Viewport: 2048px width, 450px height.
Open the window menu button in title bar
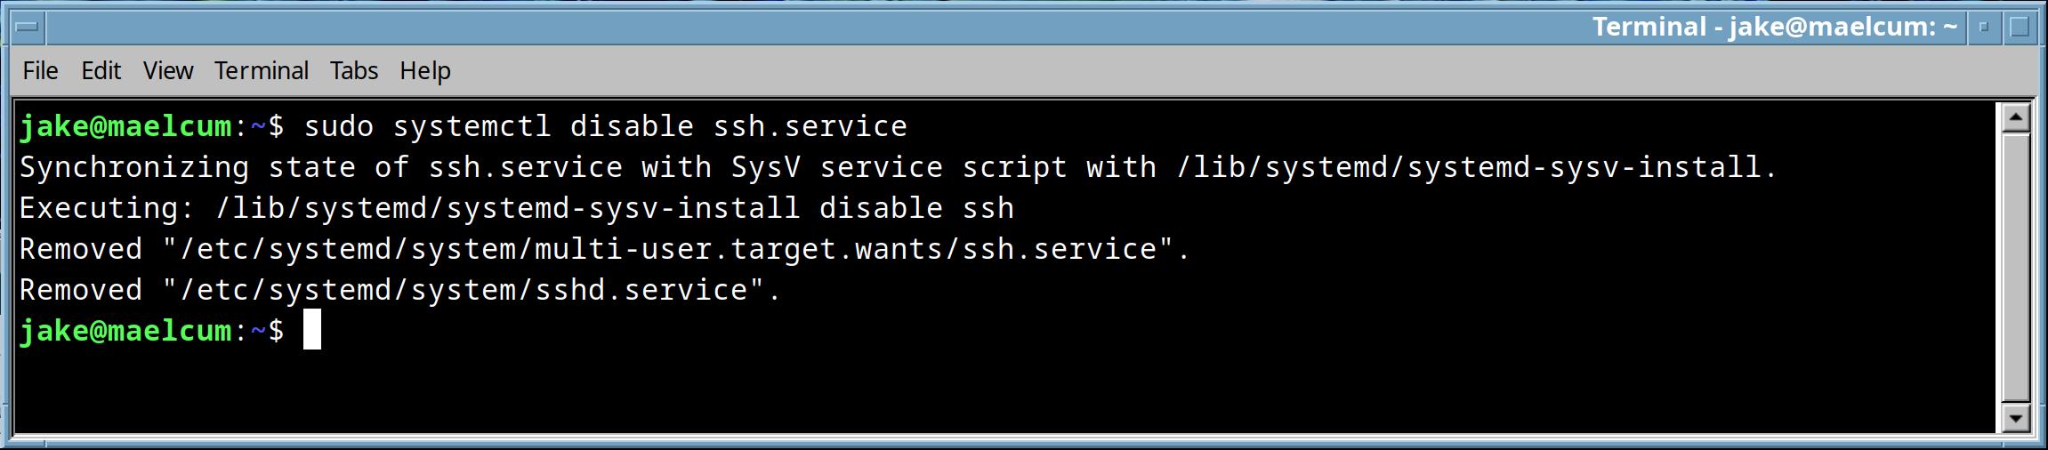point(27,28)
